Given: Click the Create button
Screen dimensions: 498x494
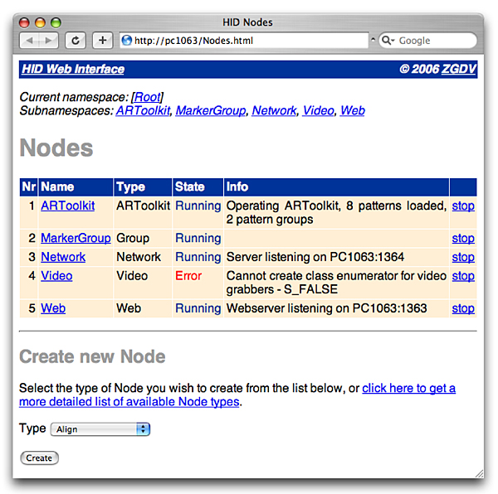Looking at the screenshot, I should coord(39,458).
